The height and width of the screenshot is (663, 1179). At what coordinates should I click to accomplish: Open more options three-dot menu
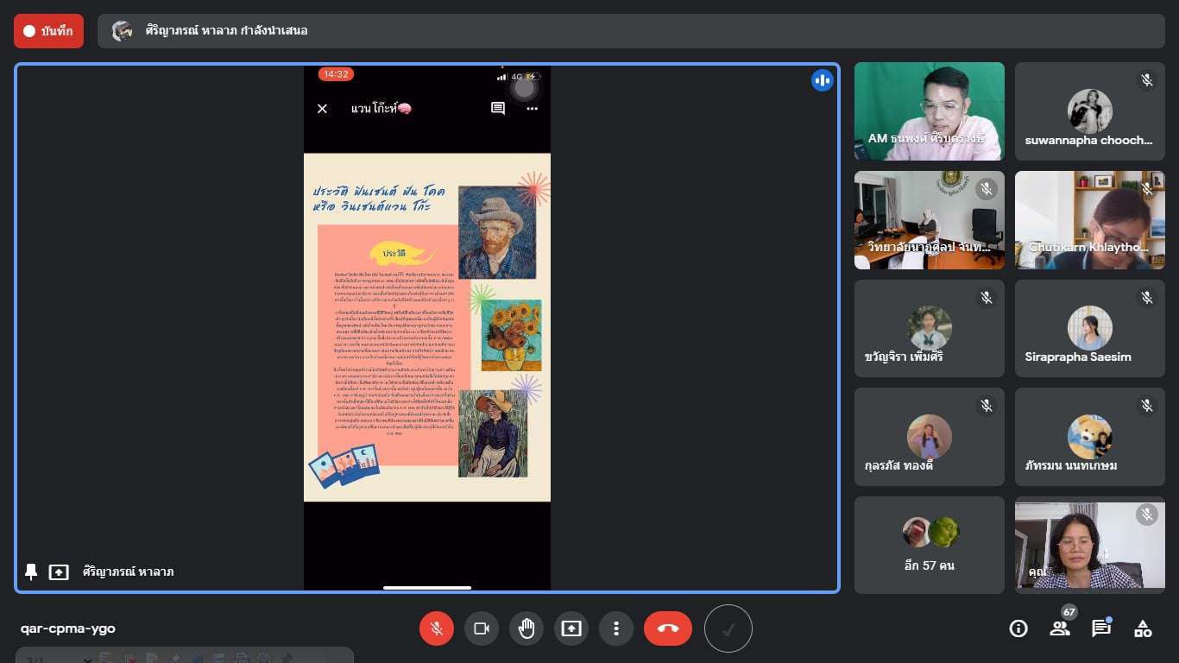point(616,628)
